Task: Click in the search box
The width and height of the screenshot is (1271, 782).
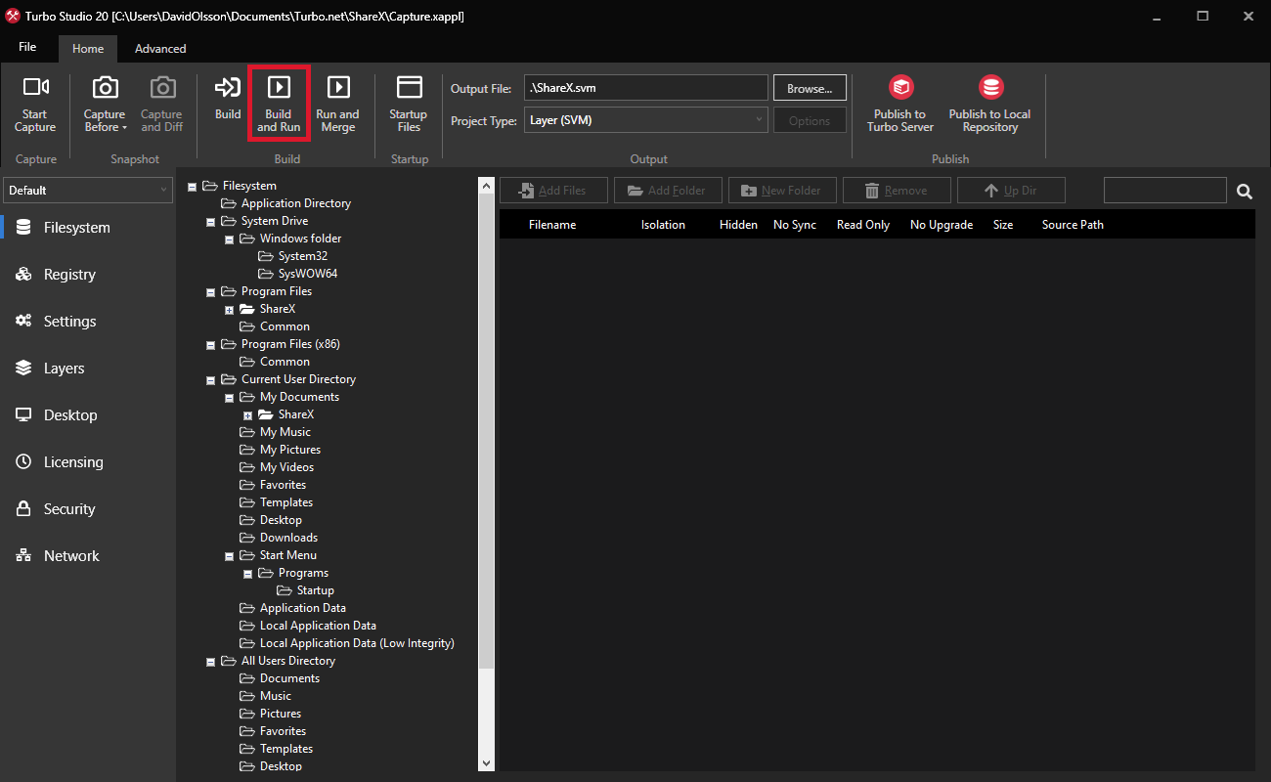Action: tap(1164, 190)
